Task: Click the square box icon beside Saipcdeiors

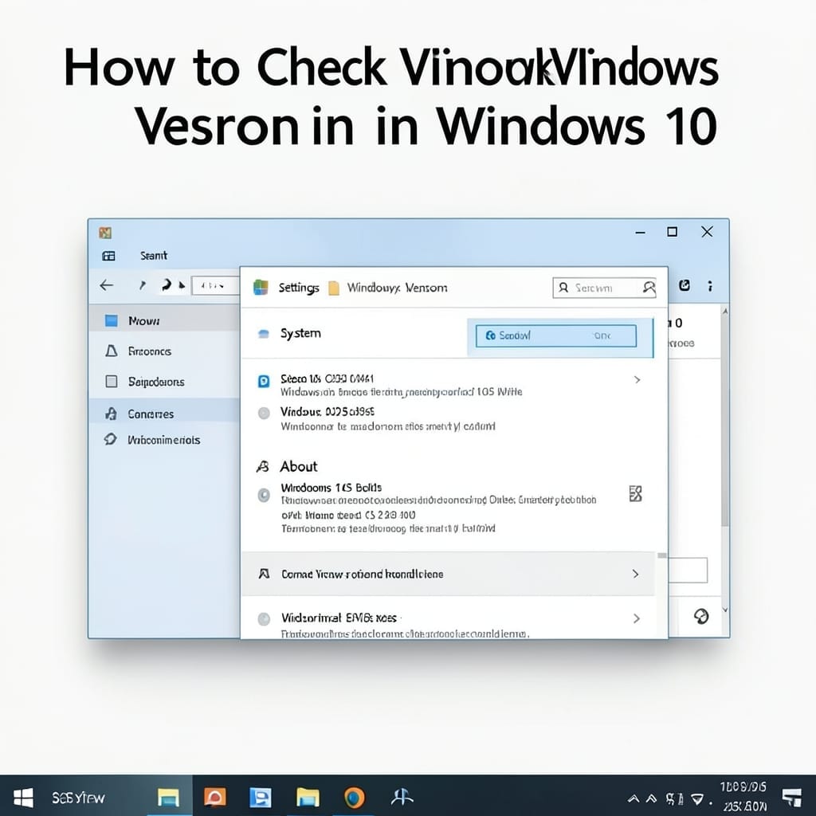Action: [112, 382]
